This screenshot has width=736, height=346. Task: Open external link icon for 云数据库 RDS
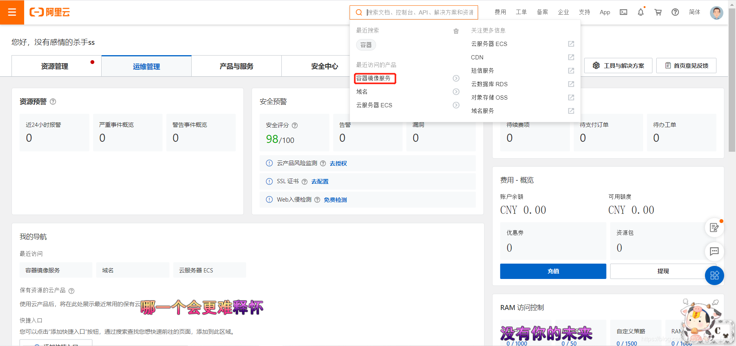[x=571, y=84]
